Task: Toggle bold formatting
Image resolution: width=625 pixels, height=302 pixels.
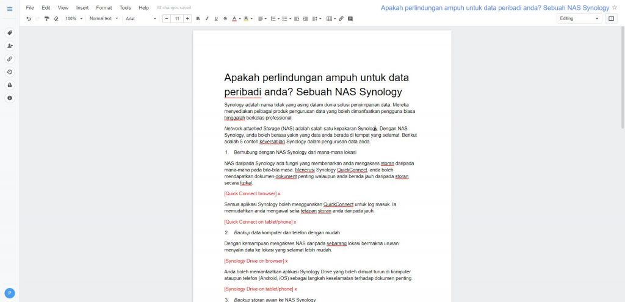Action: [x=198, y=18]
